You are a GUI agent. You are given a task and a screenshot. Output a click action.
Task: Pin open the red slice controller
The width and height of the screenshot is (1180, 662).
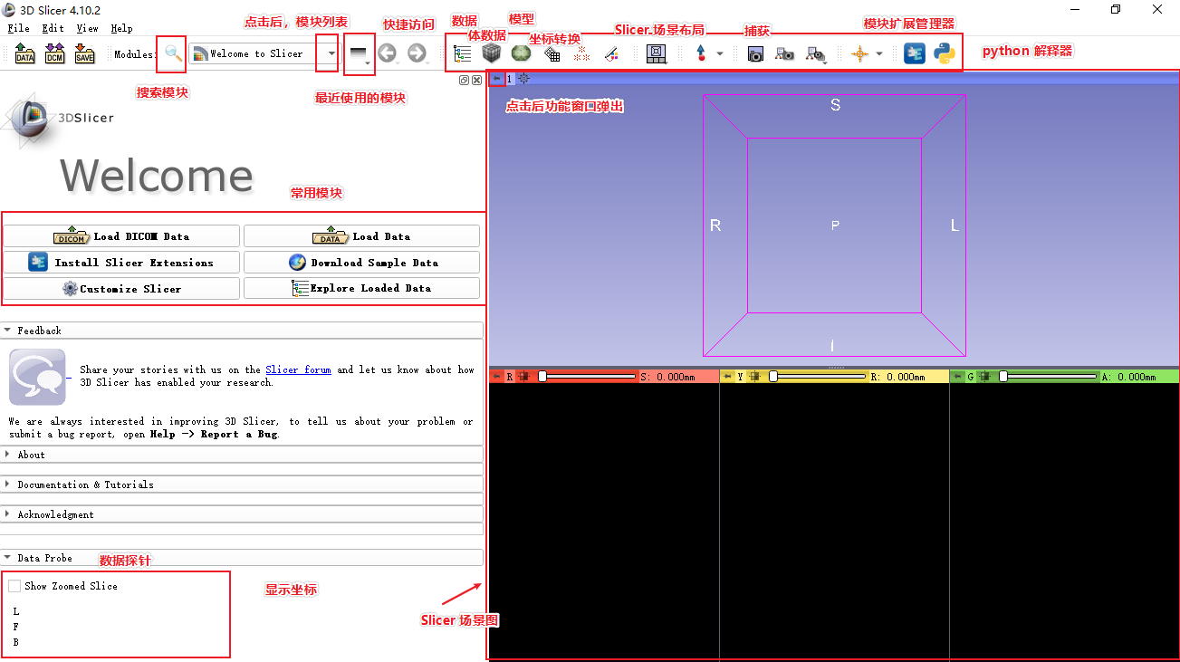[x=497, y=375]
